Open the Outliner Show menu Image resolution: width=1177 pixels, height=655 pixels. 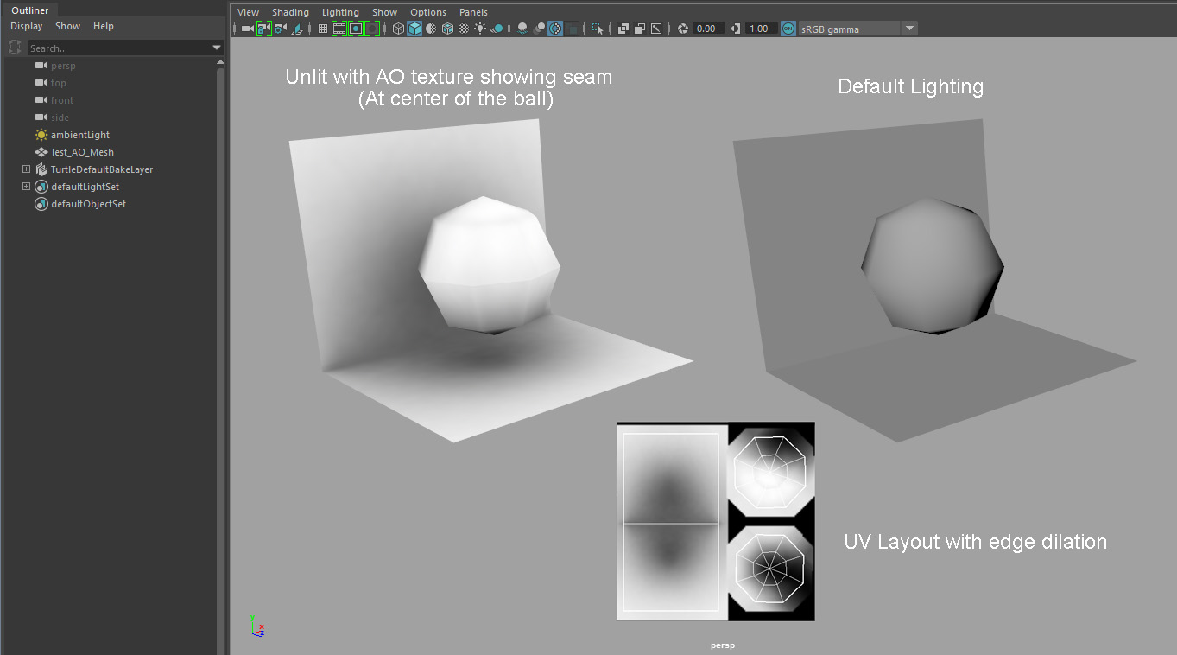click(68, 26)
